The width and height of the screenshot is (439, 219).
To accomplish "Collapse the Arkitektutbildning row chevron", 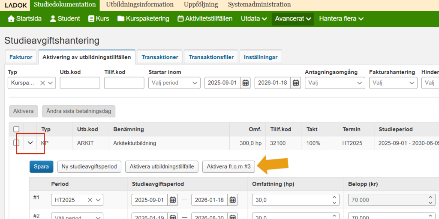I will (x=30, y=143).
